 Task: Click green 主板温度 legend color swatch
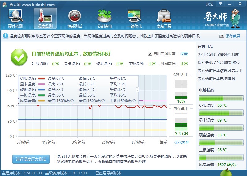pos(41,95)
